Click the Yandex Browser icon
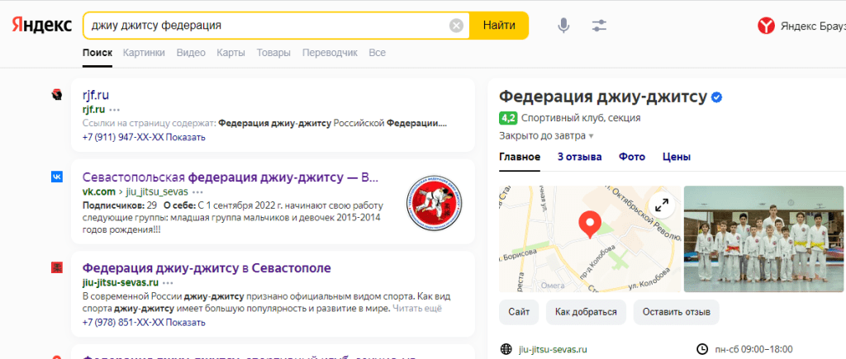 (766, 26)
